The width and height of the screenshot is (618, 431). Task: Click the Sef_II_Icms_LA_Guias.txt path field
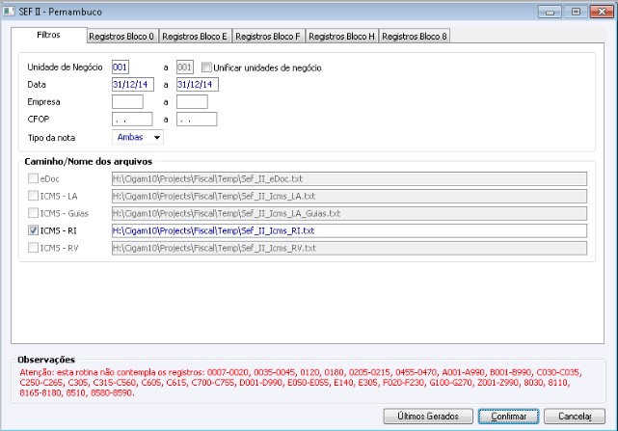(349, 213)
